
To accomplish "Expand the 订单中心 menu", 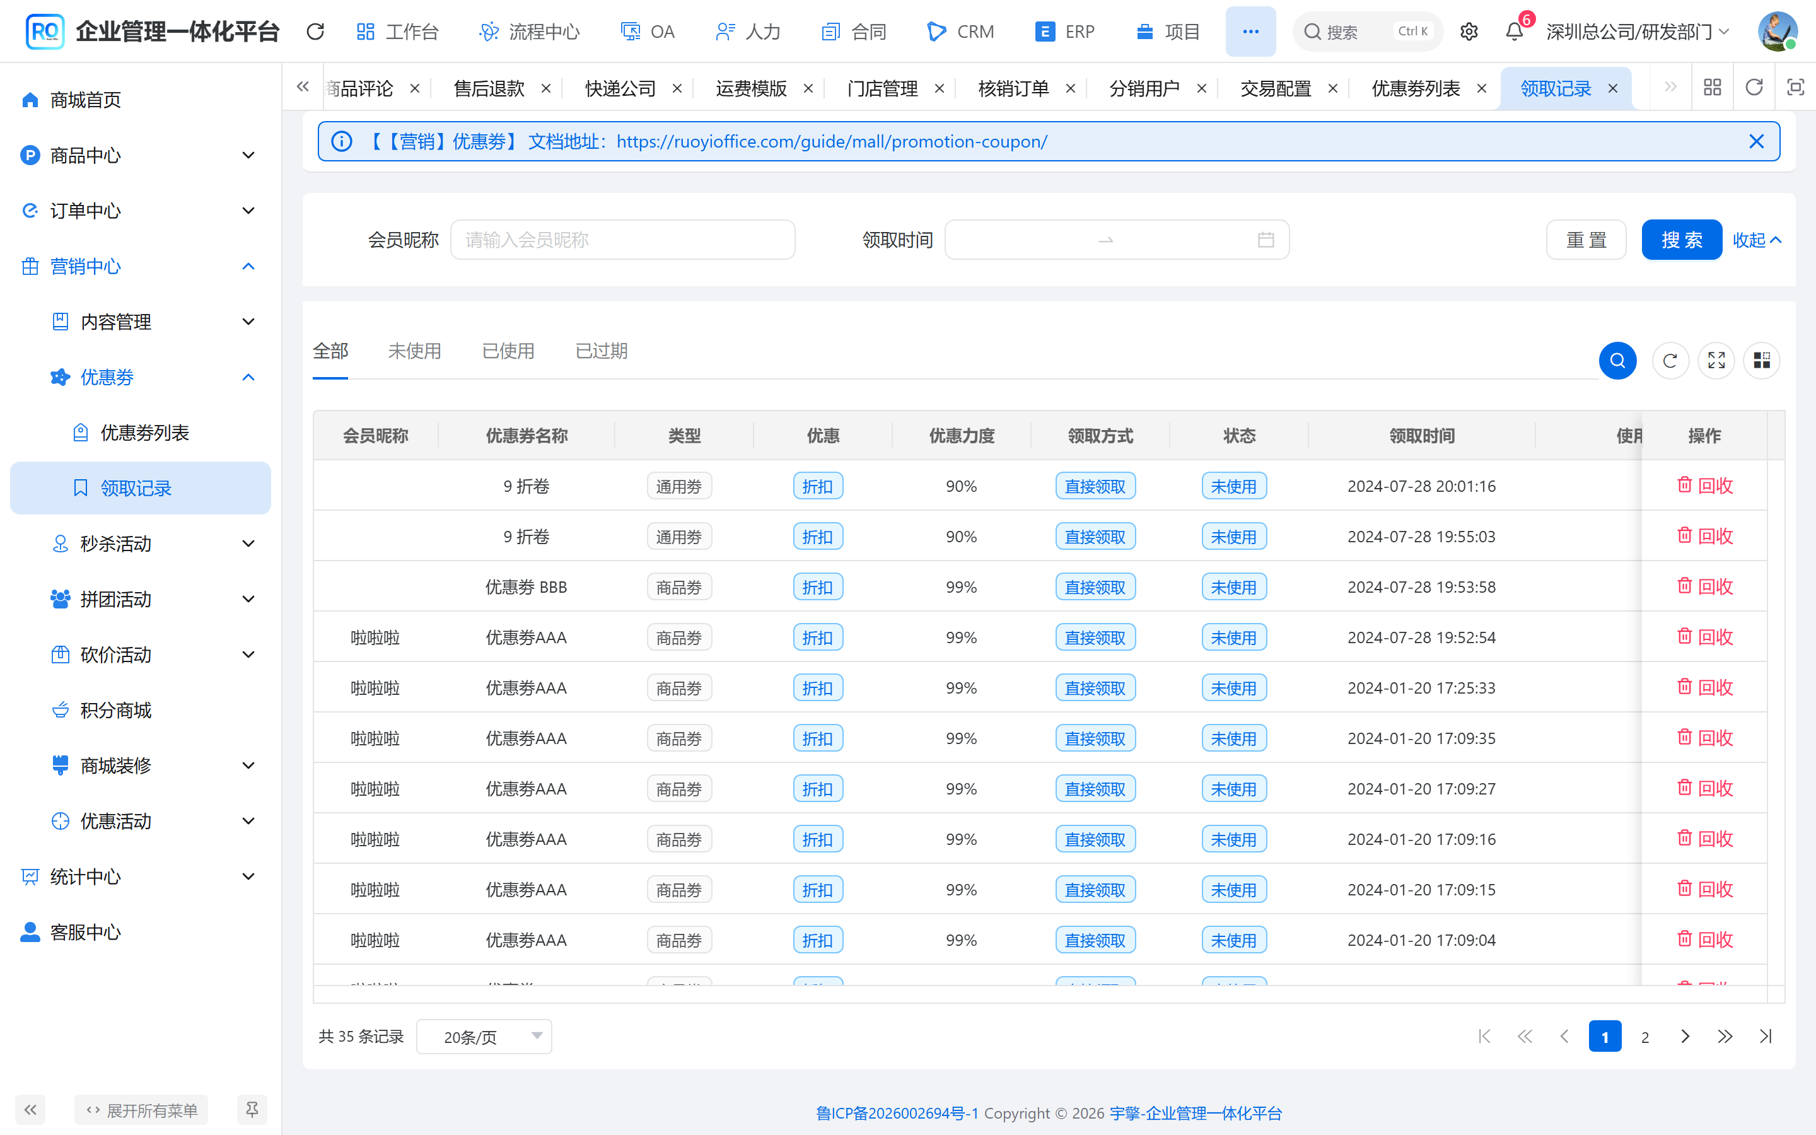I will tap(141, 211).
